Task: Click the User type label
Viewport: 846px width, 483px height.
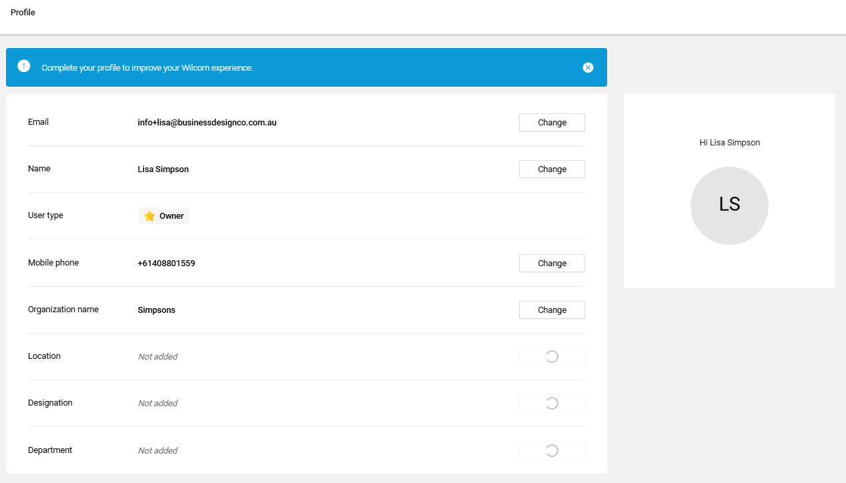Action: tap(45, 215)
